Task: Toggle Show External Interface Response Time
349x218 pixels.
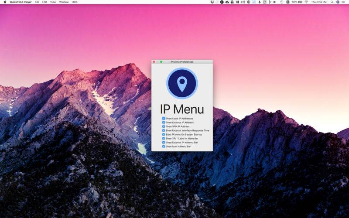Action: [164, 130]
